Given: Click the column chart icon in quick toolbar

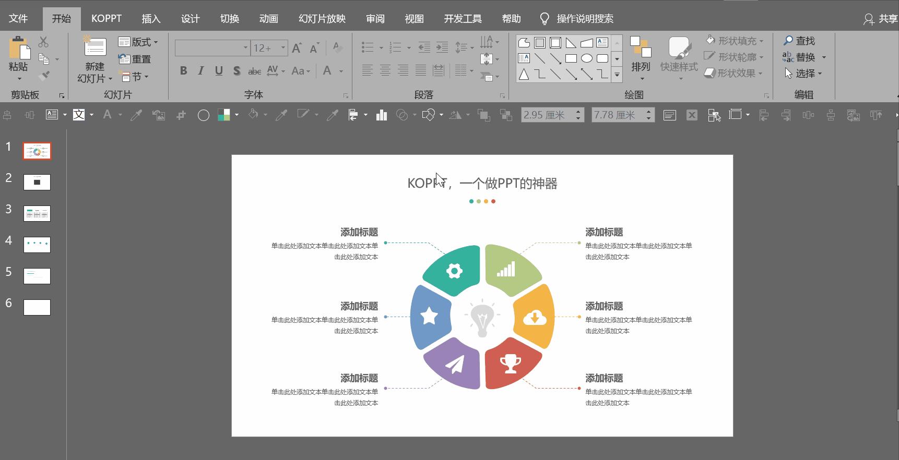Looking at the screenshot, I should [382, 115].
